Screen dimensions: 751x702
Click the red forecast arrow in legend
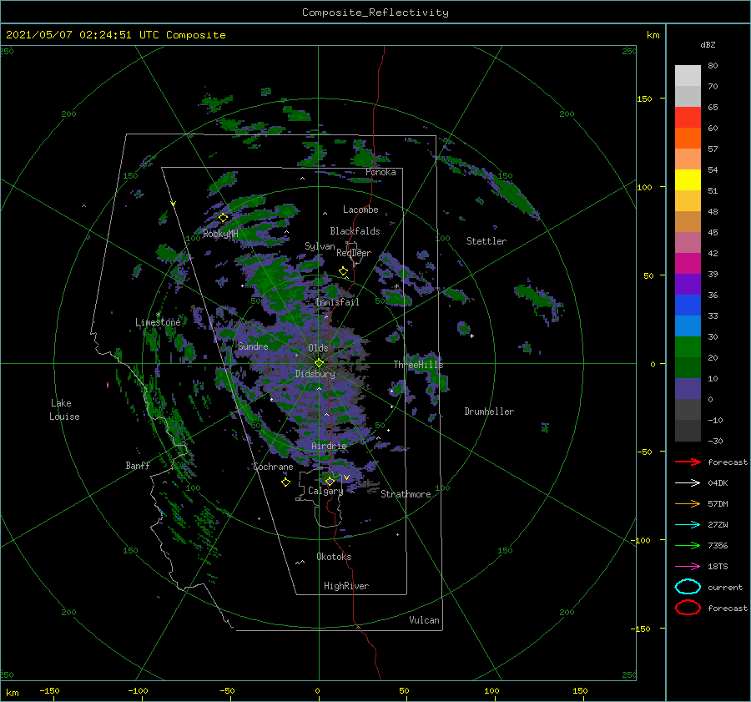coord(688,462)
